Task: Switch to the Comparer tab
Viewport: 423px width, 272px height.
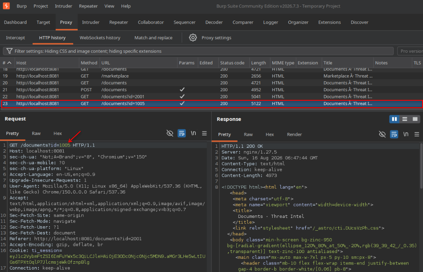Action: pyautogui.click(x=243, y=22)
